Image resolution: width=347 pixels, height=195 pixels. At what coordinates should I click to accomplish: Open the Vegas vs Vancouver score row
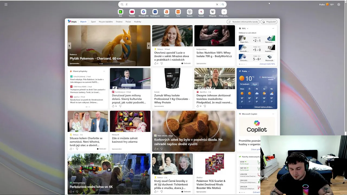257,40
